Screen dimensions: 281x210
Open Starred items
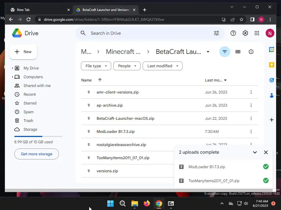(x=30, y=103)
